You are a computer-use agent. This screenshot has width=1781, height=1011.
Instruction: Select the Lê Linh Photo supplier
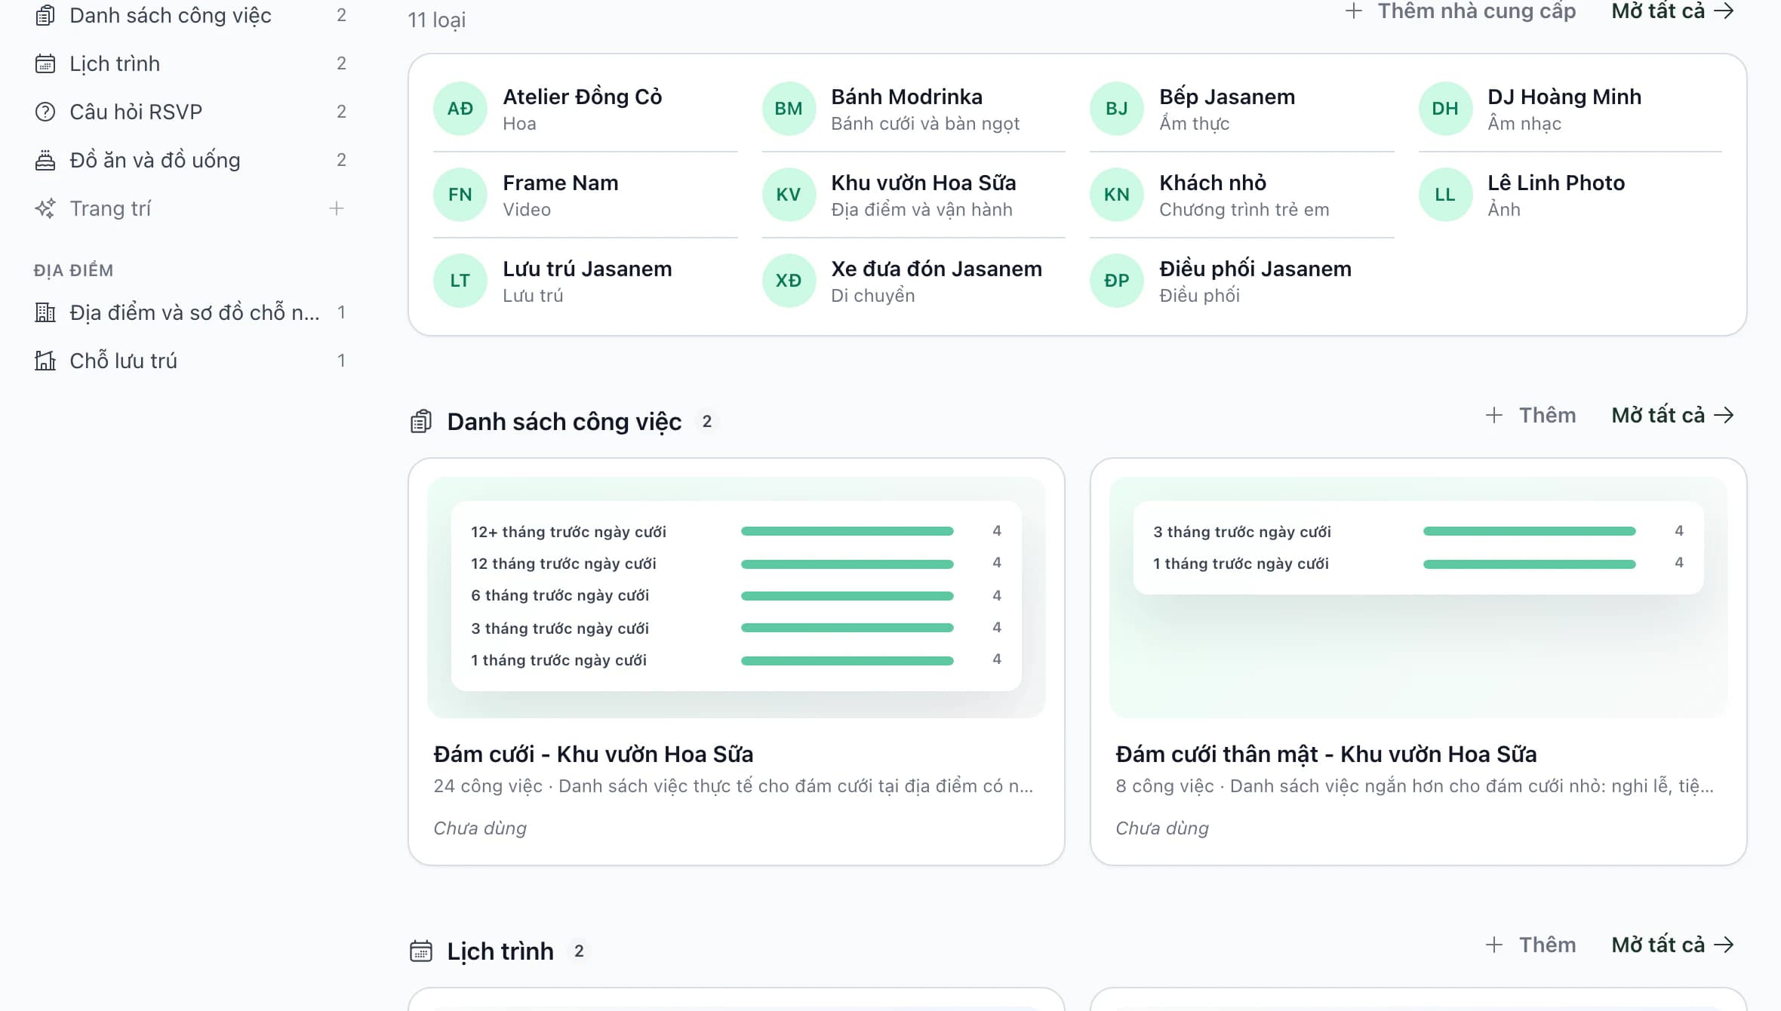pos(1570,195)
